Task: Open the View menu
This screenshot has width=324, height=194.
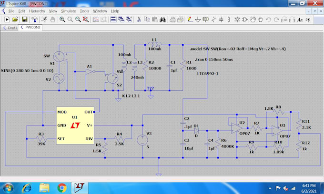Action: point(53,11)
